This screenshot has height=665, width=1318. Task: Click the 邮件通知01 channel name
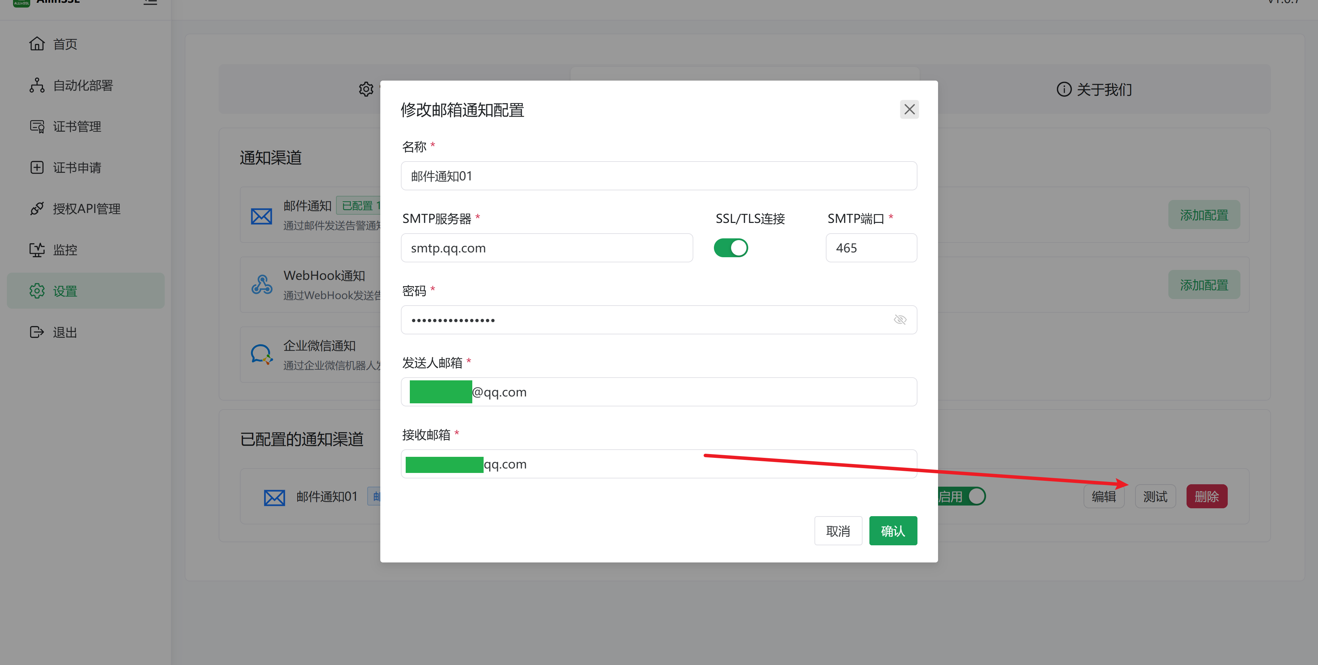327,496
